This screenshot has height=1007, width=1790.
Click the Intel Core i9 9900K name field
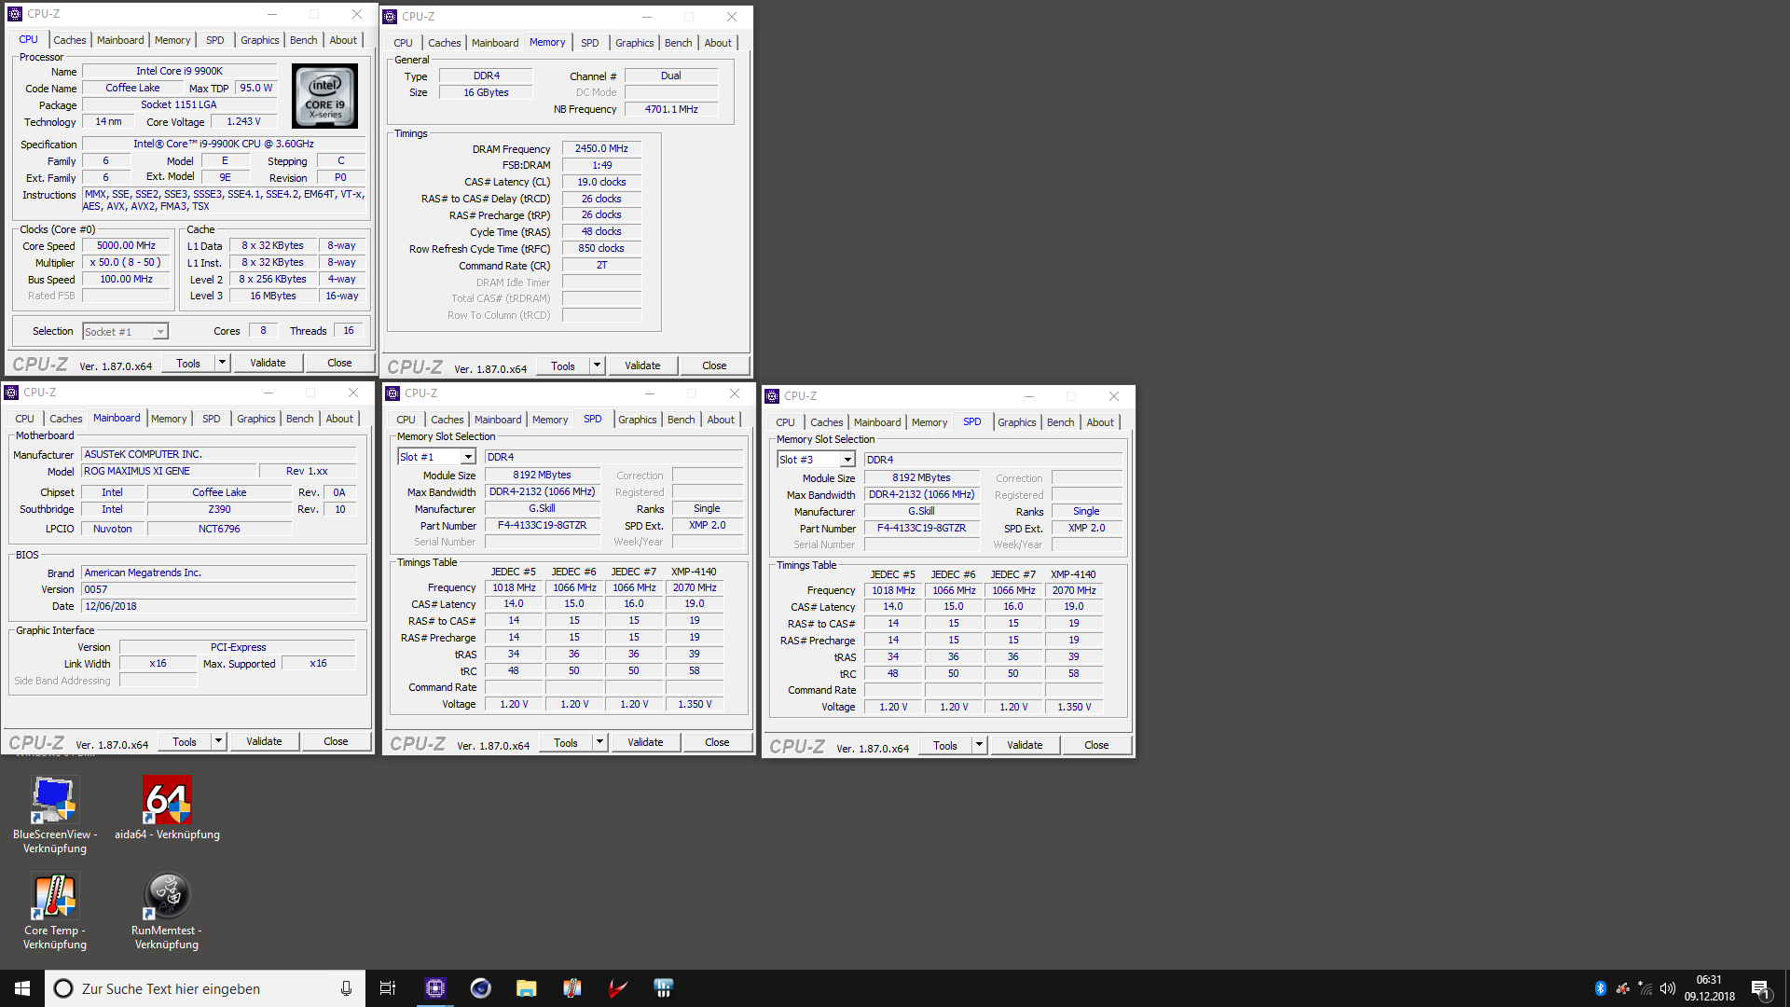[x=179, y=71]
